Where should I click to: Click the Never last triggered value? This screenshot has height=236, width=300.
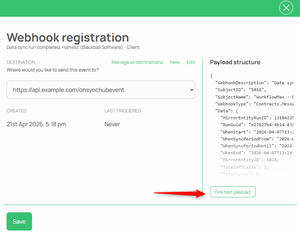point(112,124)
